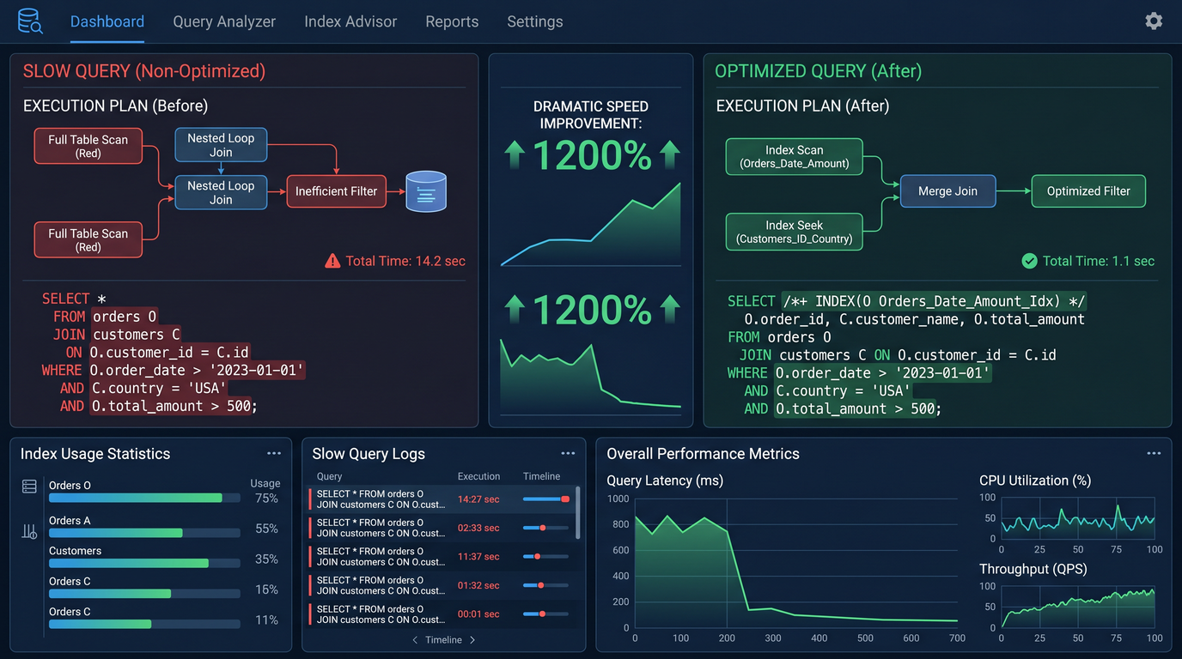Click the green checkmark beside Total Time 1.1 sec
1182x659 pixels.
tap(1029, 261)
